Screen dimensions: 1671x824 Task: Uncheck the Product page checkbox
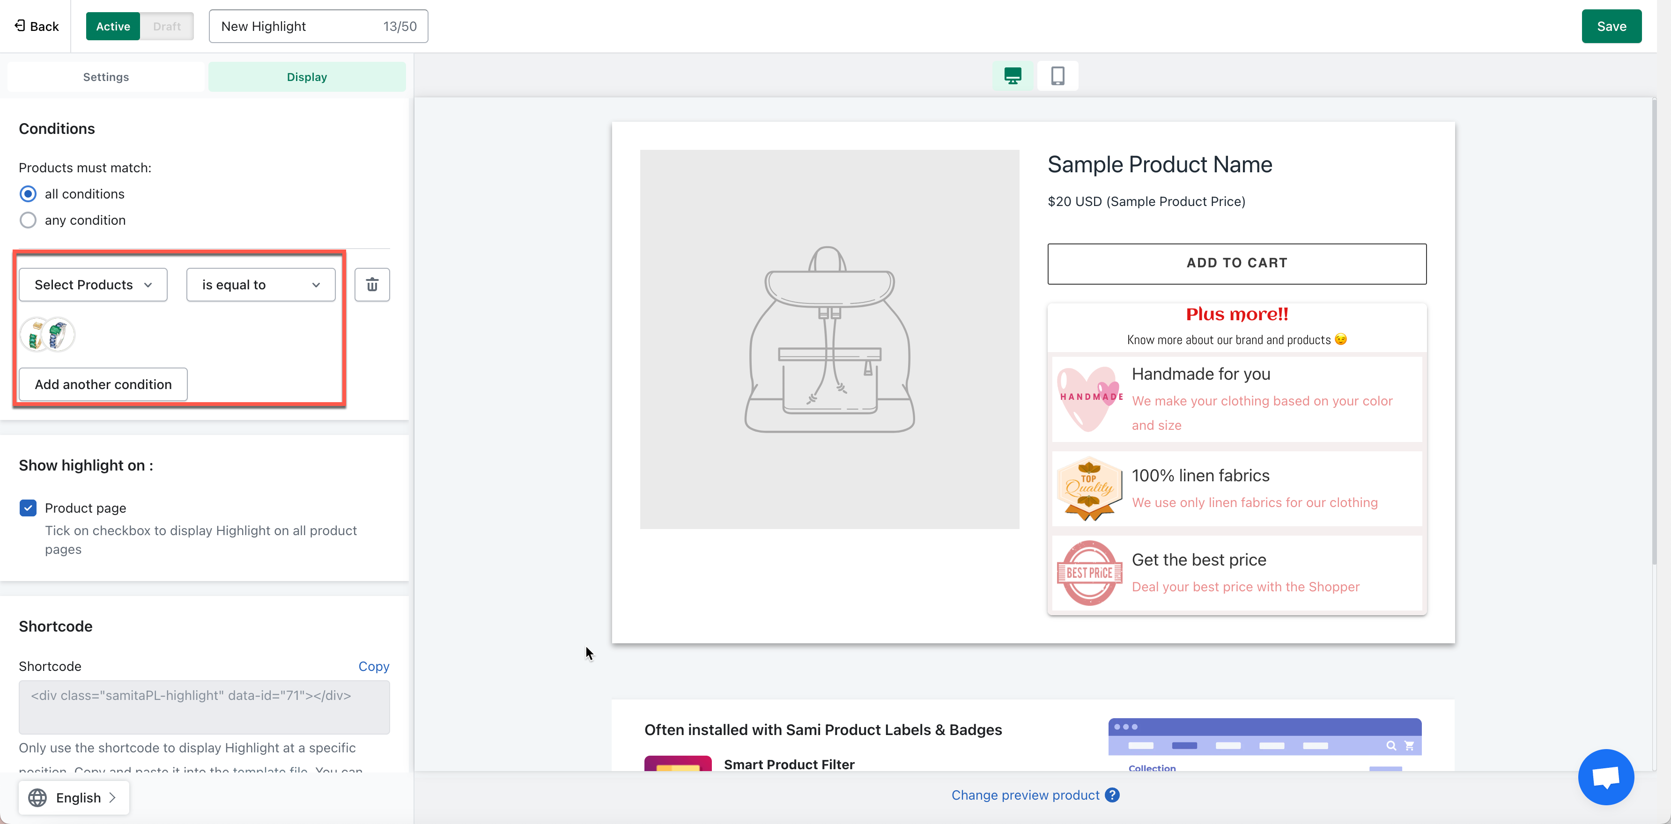pyautogui.click(x=28, y=508)
